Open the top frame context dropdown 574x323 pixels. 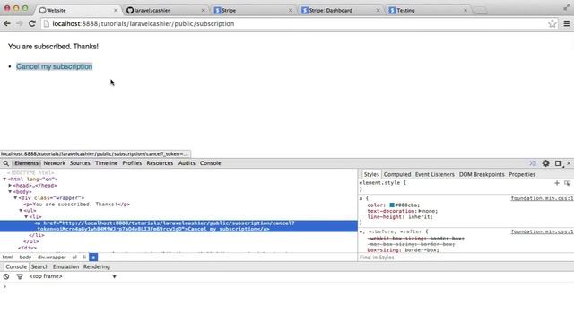click(73, 276)
